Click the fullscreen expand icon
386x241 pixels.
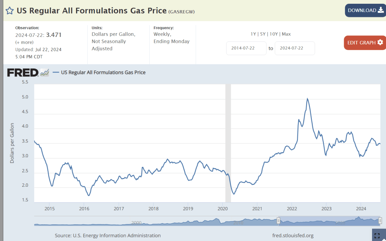click(x=377, y=236)
